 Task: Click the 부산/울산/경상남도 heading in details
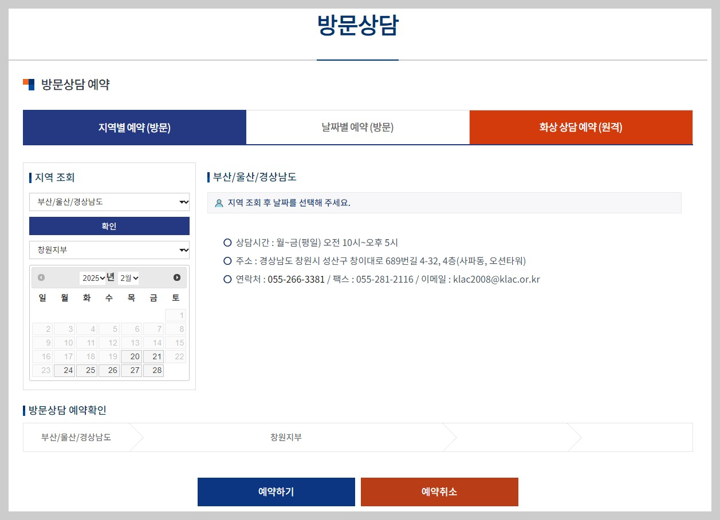255,177
